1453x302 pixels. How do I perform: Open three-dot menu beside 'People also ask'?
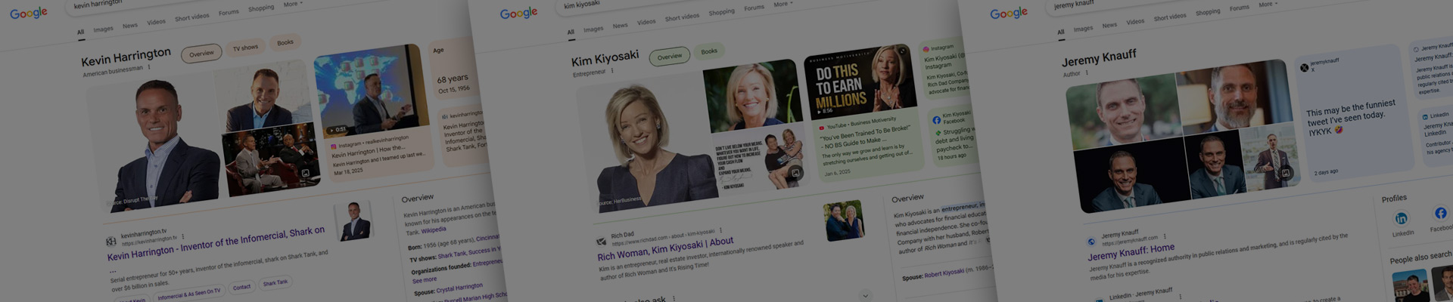(x=674, y=299)
